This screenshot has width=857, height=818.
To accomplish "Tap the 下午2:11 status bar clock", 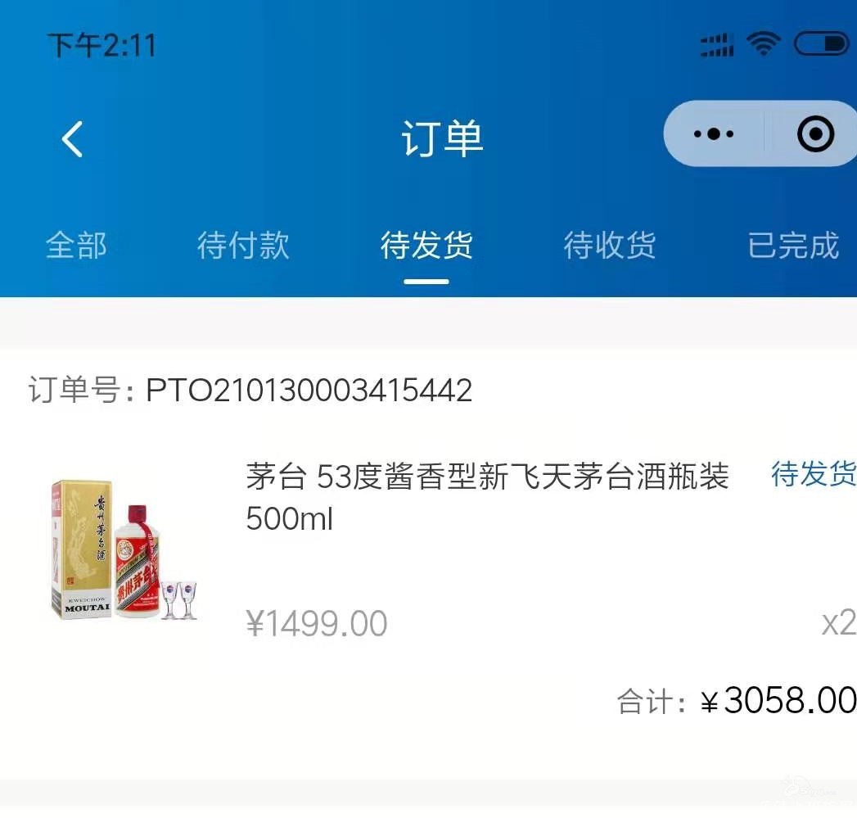I will (102, 45).
